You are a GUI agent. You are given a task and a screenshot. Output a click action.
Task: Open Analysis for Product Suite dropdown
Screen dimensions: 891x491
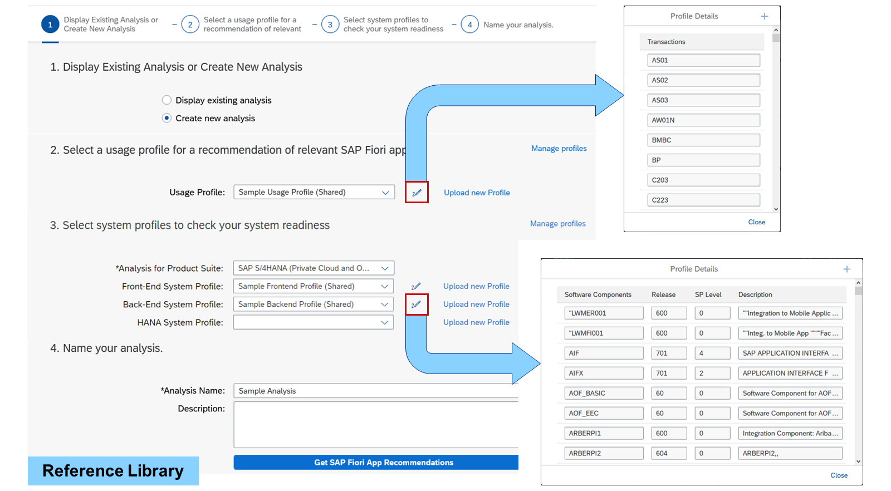[x=385, y=268]
